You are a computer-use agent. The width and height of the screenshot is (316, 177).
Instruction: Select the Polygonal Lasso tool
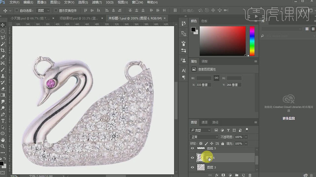tap(3, 37)
